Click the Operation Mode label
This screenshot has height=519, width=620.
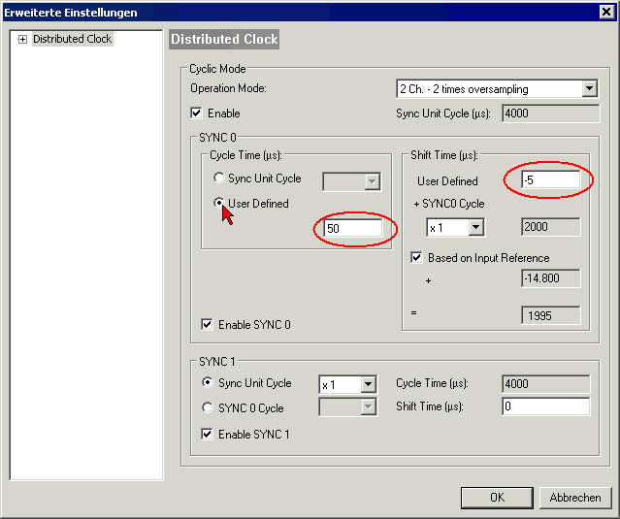(228, 88)
